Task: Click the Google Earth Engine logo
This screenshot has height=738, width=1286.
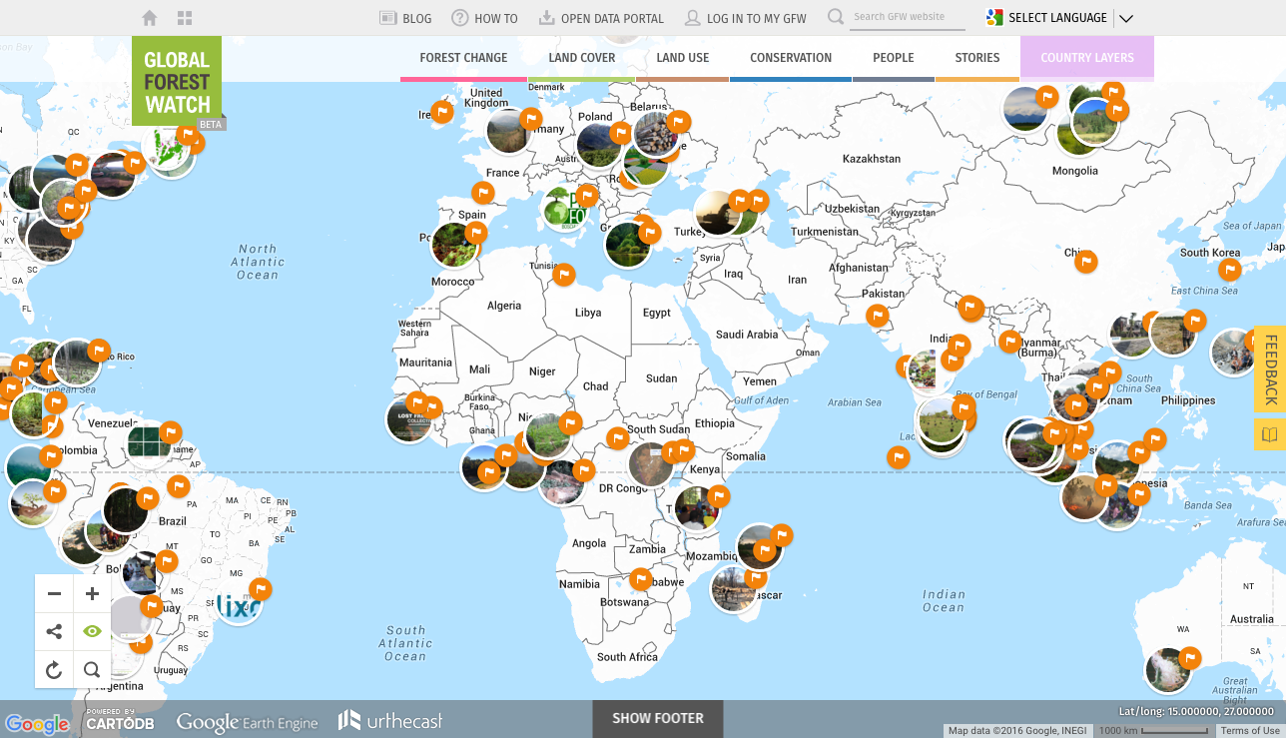Action: [248, 721]
